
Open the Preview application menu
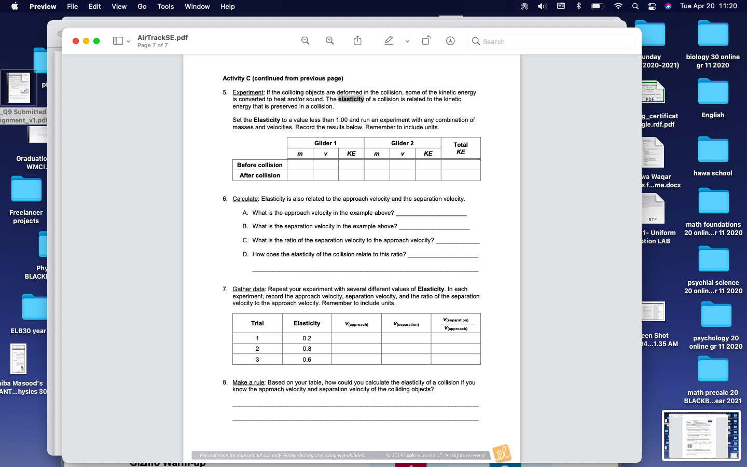click(x=43, y=6)
